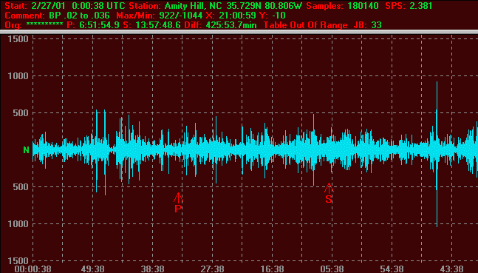Image resolution: width=478 pixels, height=273 pixels.
Task: Click the P time value 6:51:54.9
Action: coord(99,25)
